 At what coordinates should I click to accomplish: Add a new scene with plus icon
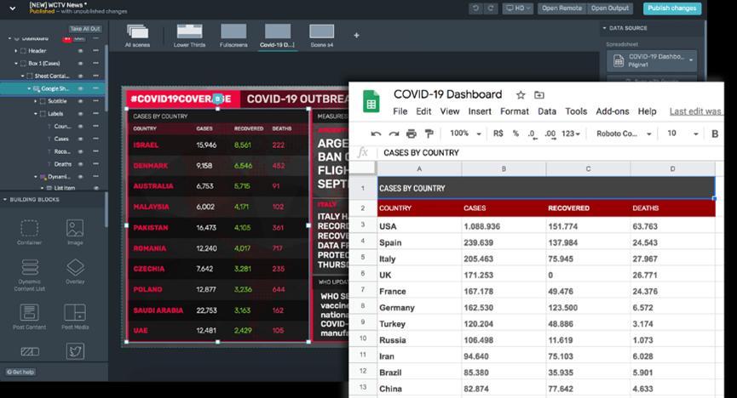pyautogui.click(x=356, y=35)
